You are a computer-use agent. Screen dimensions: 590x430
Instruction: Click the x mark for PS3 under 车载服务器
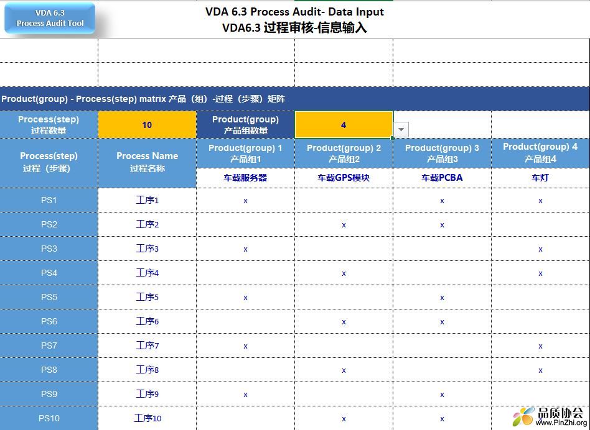pyautogui.click(x=245, y=249)
